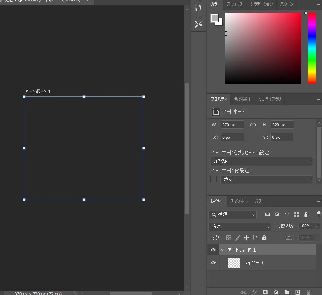This screenshot has height=295, width=322.
Task: Open the Color panel options menu
Action: [x=318, y=4]
